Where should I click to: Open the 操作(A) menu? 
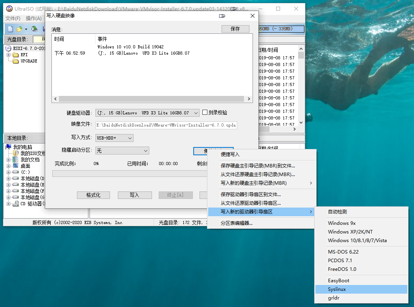coord(33,18)
